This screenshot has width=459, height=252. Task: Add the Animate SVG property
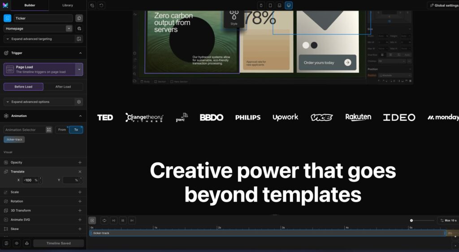pos(80,220)
